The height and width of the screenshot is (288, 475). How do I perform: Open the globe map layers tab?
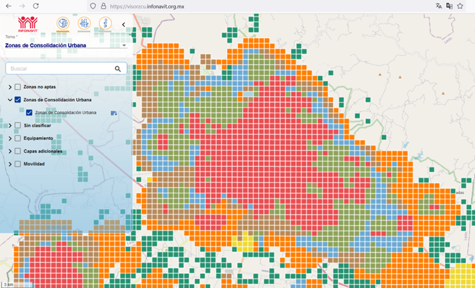tap(63, 23)
